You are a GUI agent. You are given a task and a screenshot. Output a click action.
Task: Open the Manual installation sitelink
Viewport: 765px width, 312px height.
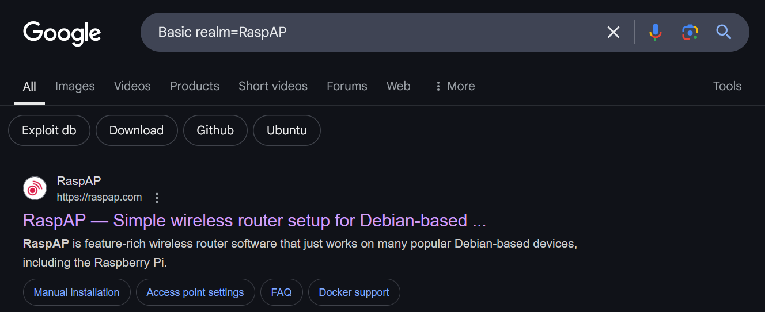(x=77, y=292)
